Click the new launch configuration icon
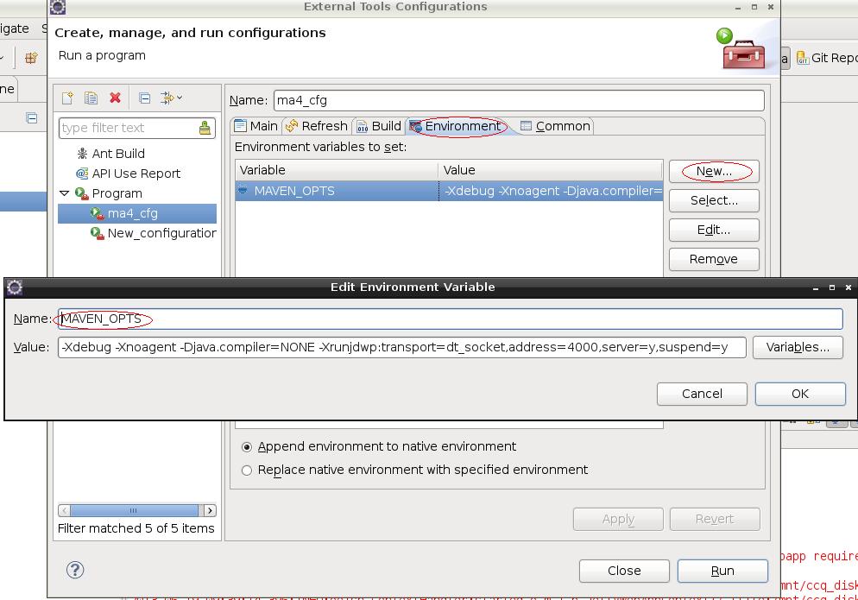Image resolution: width=858 pixels, height=600 pixels. (x=67, y=98)
